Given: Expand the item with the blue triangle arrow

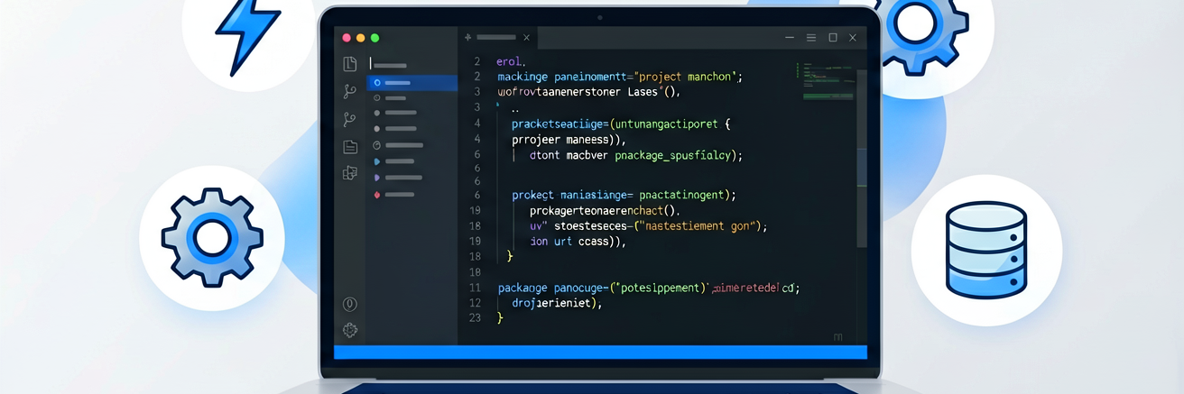Looking at the screenshot, I should click(x=395, y=161).
